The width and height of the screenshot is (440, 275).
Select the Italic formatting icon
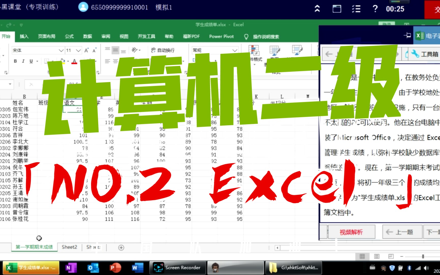click(x=23, y=61)
